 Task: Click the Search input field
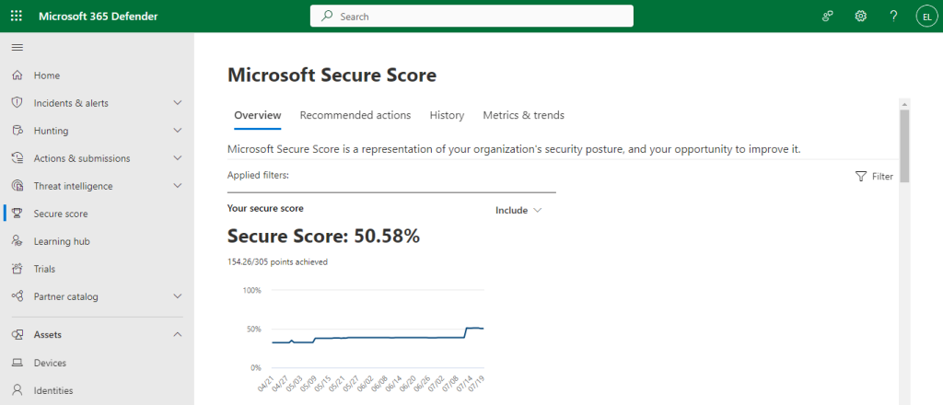click(471, 17)
